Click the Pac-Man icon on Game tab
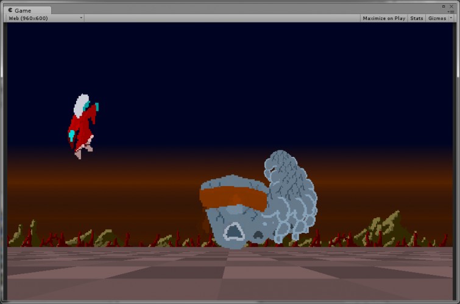Screen dimensions: 460x304 pyautogui.click(x=10, y=10)
